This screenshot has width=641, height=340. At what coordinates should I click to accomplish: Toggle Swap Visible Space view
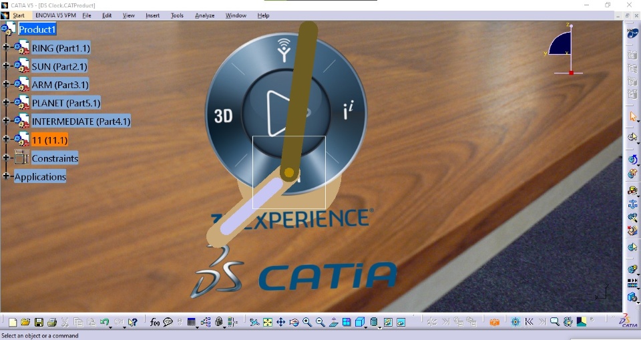click(x=401, y=323)
